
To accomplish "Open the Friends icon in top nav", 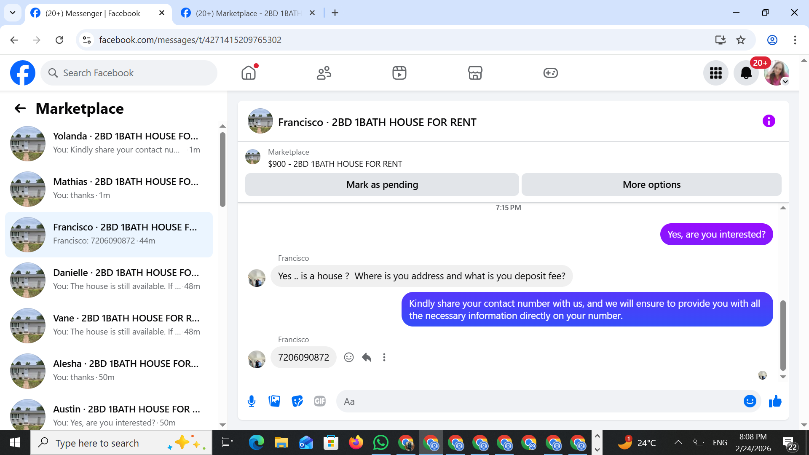I will [x=324, y=73].
